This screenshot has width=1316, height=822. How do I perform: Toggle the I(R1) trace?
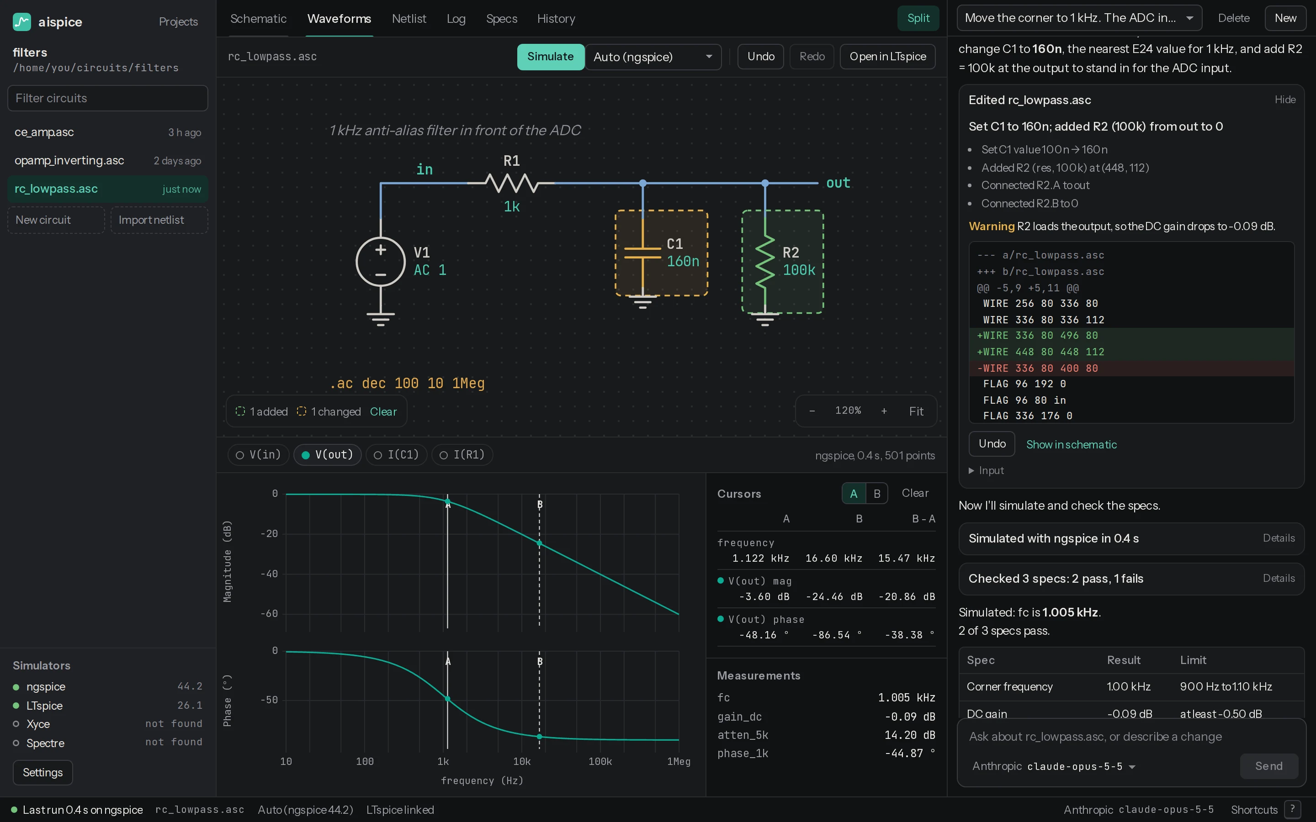[462, 454]
